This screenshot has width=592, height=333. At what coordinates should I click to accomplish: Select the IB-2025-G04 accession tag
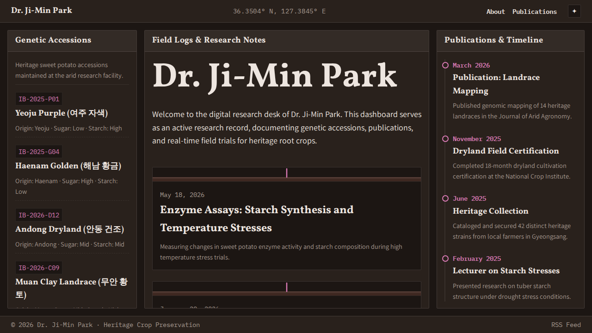pyautogui.click(x=39, y=152)
